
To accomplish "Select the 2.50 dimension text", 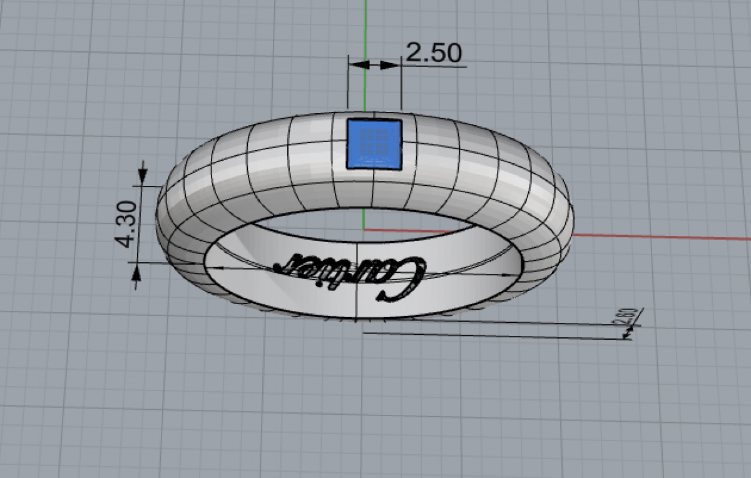I will pos(434,53).
